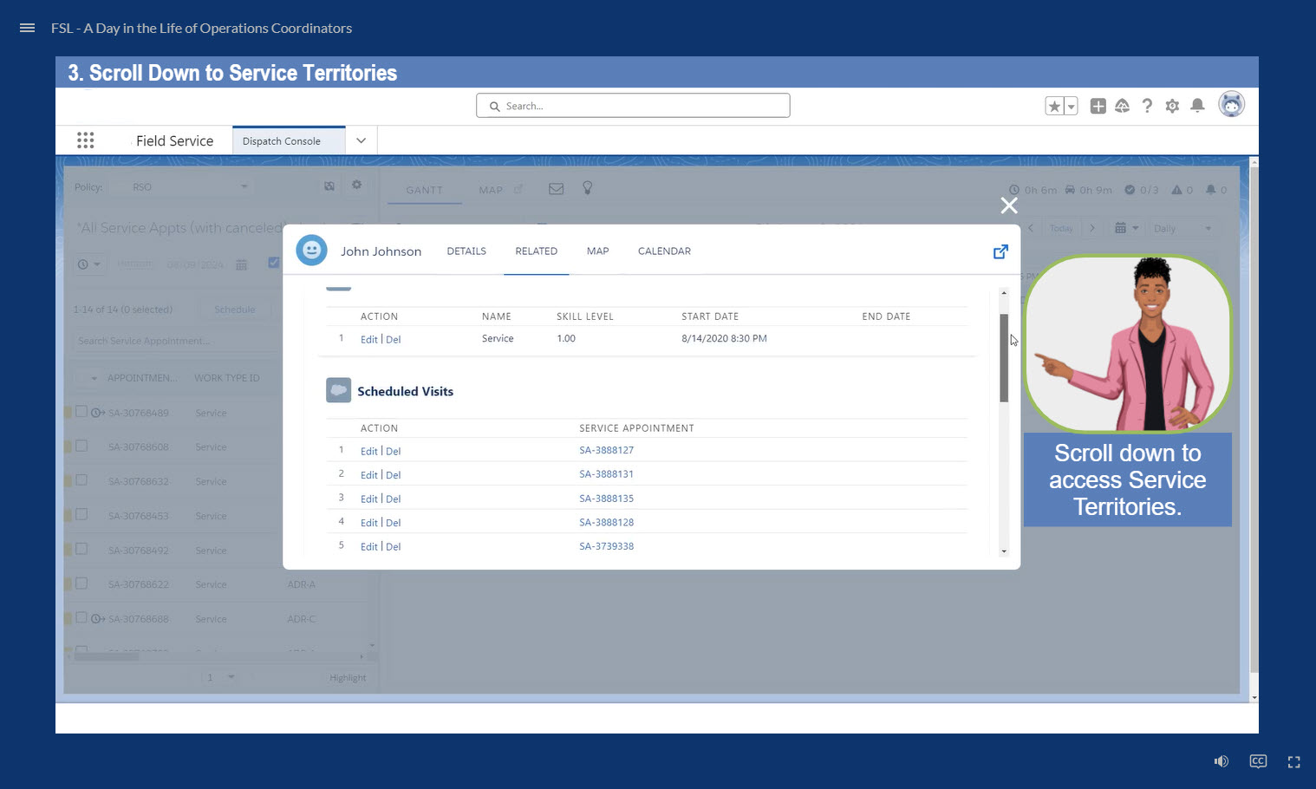Click the email envelope icon in the Gantt toolbar

pyautogui.click(x=556, y=188)
